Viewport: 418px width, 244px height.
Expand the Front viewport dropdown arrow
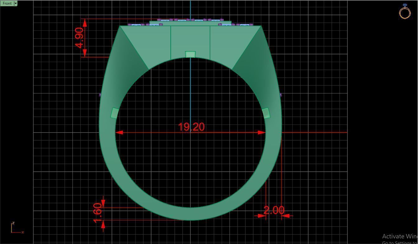tap(16, 3)
